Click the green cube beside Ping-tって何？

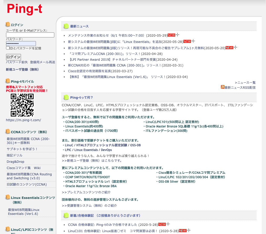point(66,97)
